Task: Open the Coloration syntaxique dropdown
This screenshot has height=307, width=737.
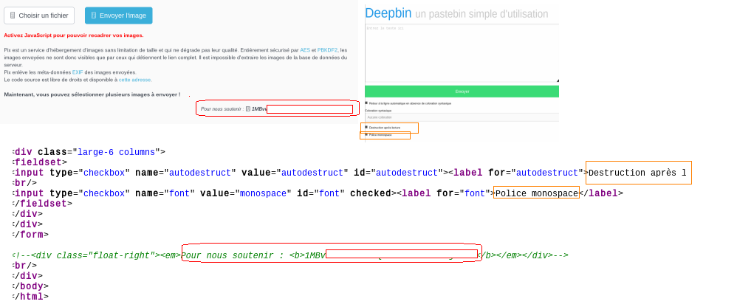Action: click(x=462, y=117)
